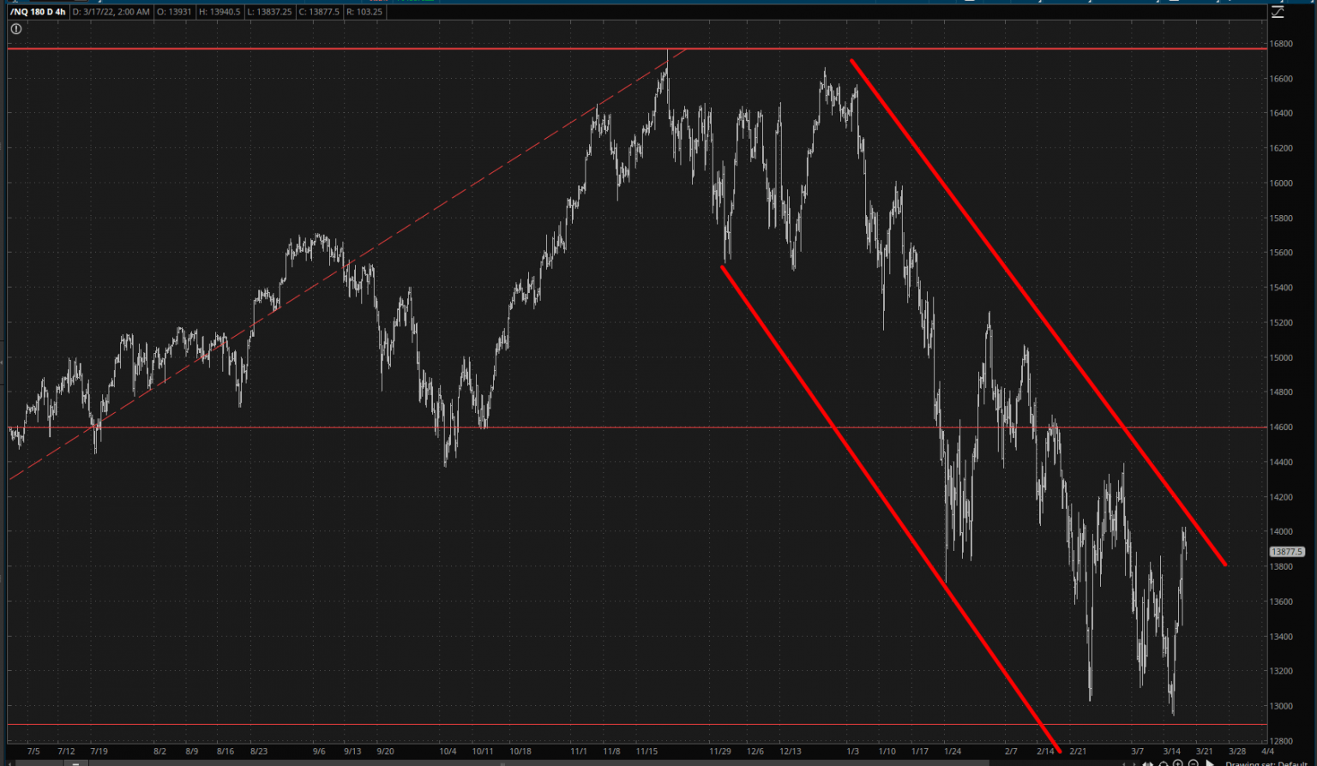Select the pointer cursor tool icon
The image size is (1317, 766).
coord(1210,763)
